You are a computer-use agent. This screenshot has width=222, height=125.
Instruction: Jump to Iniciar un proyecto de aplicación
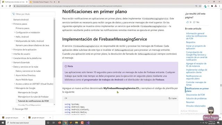[x=196, y=47]
